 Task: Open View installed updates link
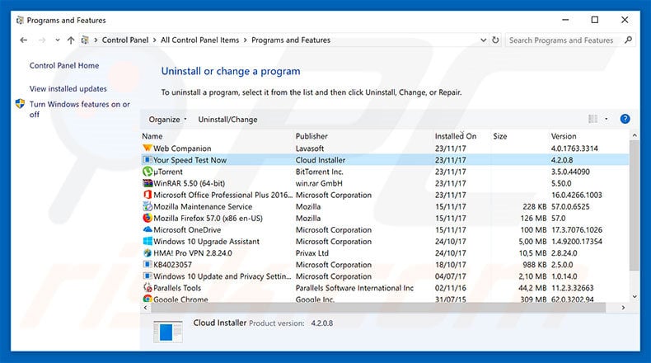pos(68,88)
